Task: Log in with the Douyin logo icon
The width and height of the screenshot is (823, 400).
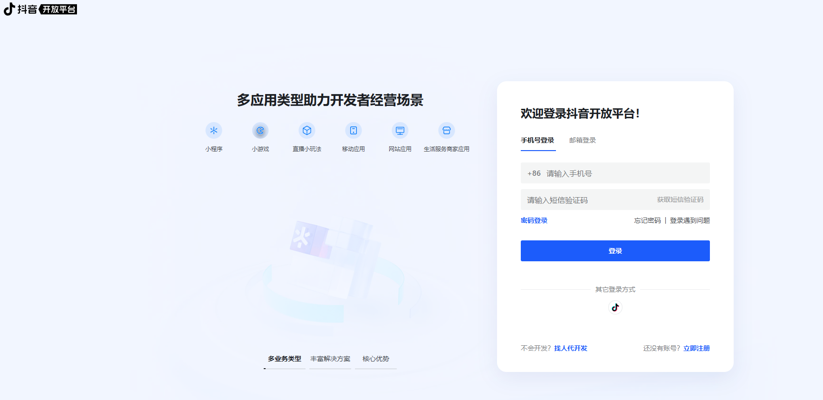Action: click(615, 307)
